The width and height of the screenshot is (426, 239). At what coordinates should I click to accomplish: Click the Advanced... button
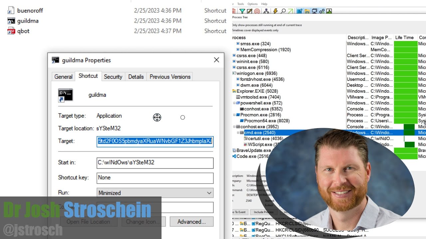(191, 222)
